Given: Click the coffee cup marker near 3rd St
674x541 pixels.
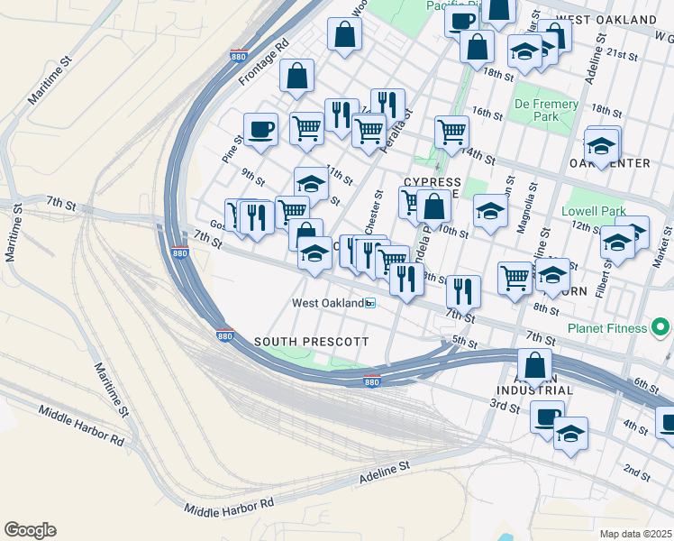Looking at the screenshot, I should point(546,417).
